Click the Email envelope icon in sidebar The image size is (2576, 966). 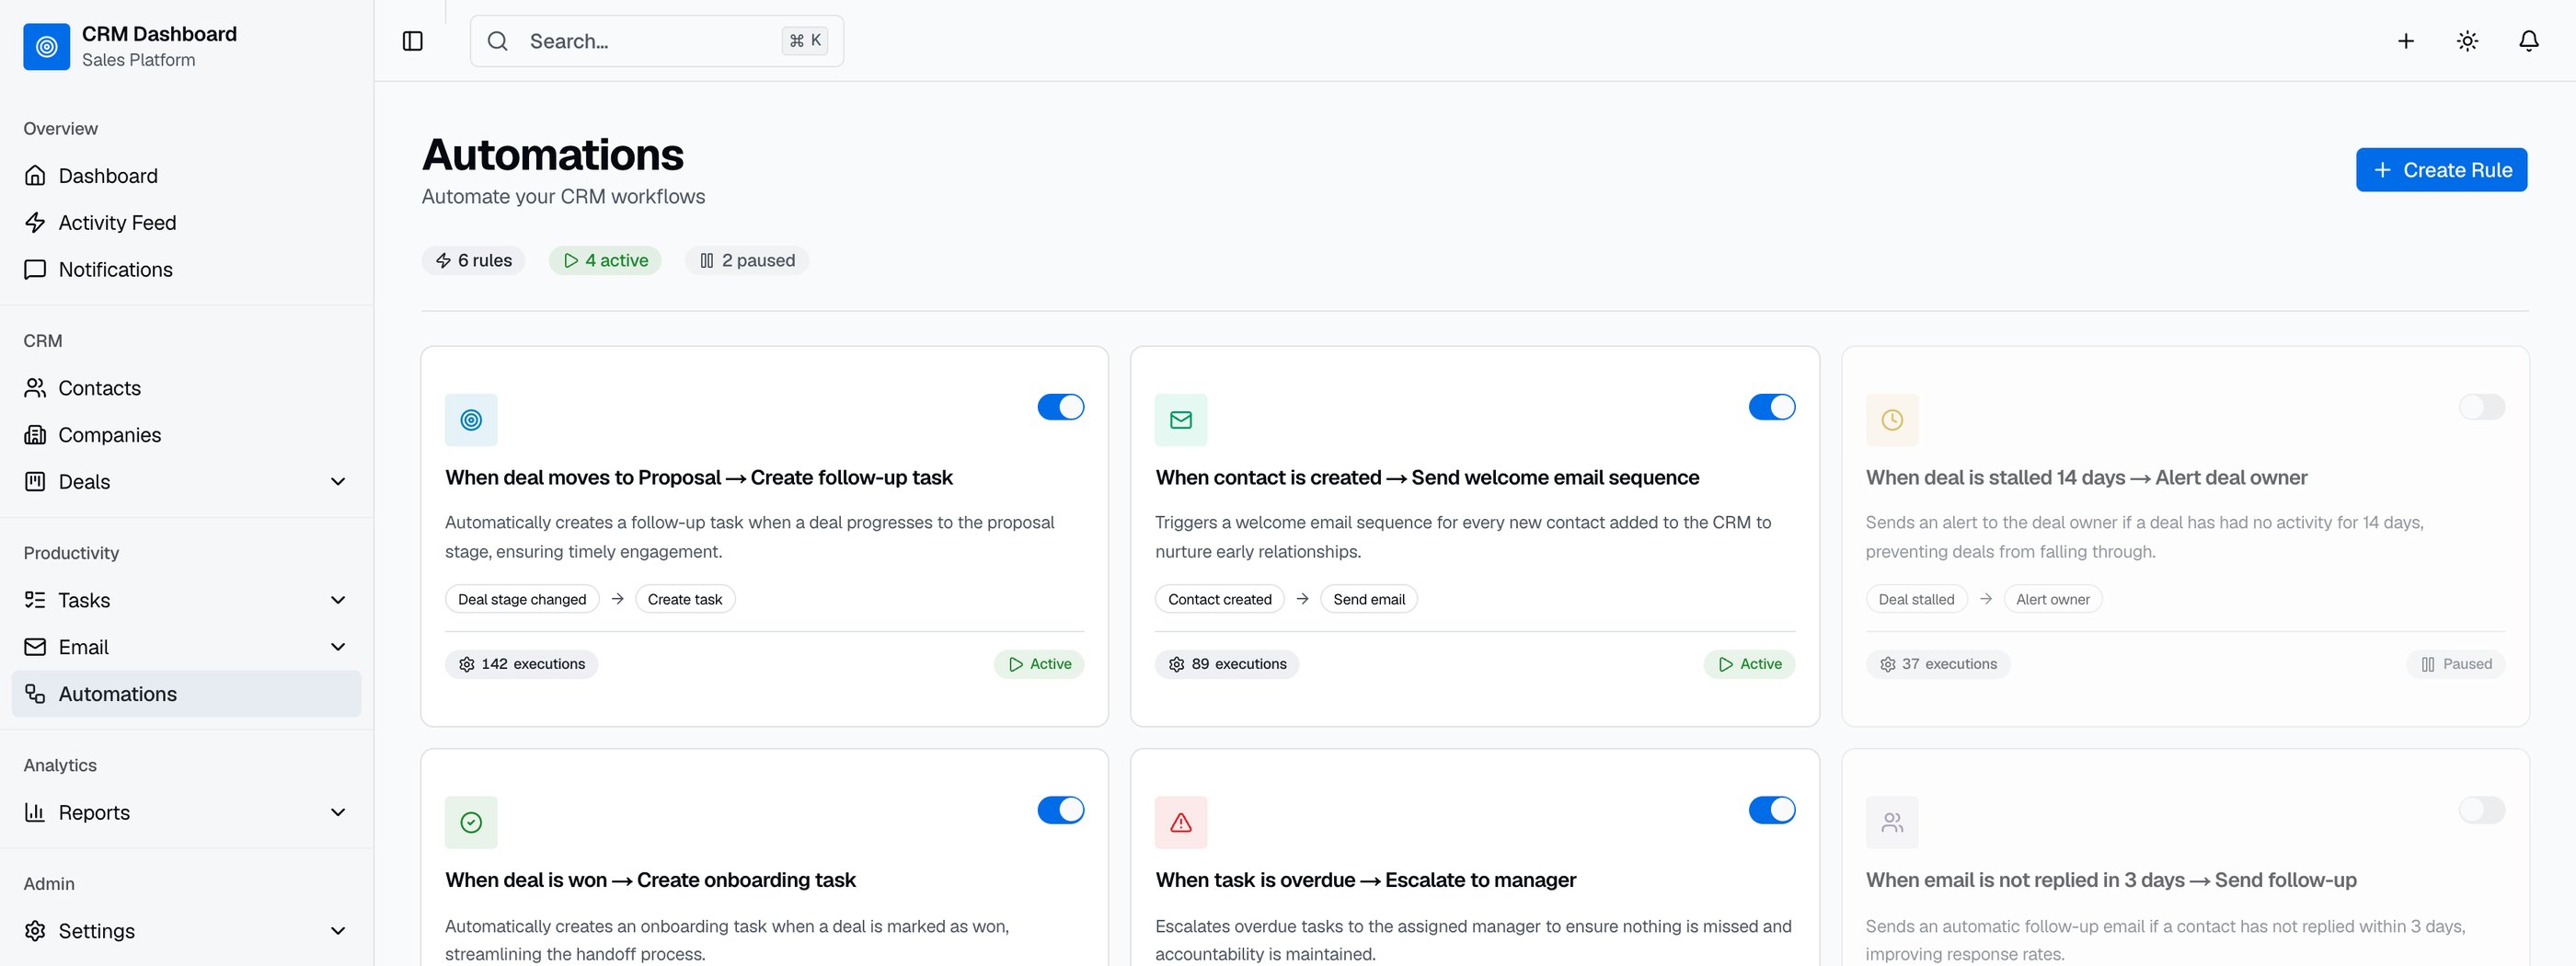click(x=35, y=646)
